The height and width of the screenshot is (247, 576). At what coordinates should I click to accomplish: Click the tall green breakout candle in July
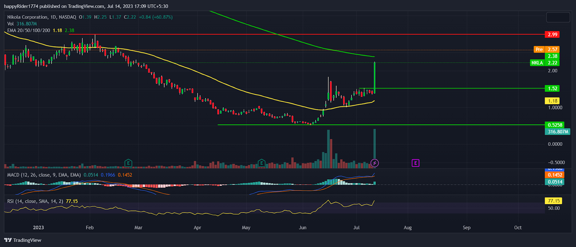point(375,78)
